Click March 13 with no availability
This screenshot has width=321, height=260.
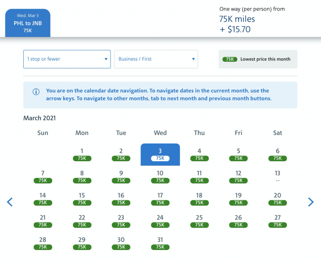[278, 176]
